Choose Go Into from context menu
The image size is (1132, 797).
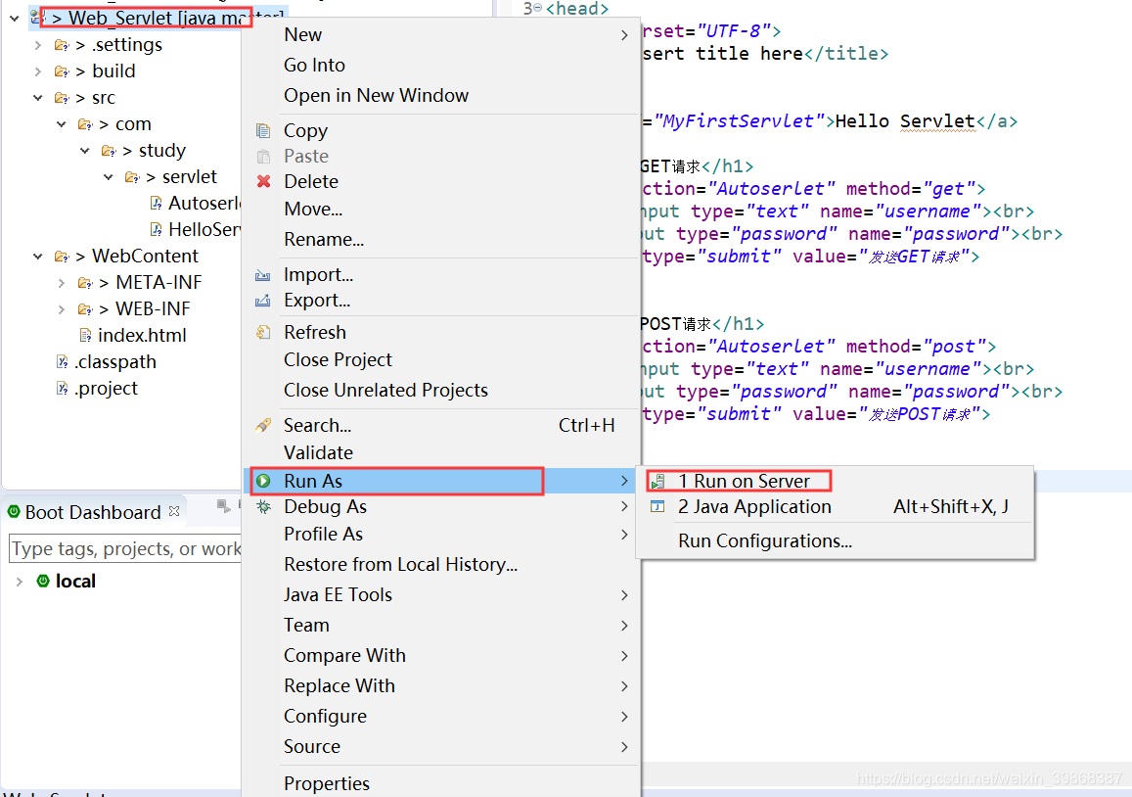(441, 65)
